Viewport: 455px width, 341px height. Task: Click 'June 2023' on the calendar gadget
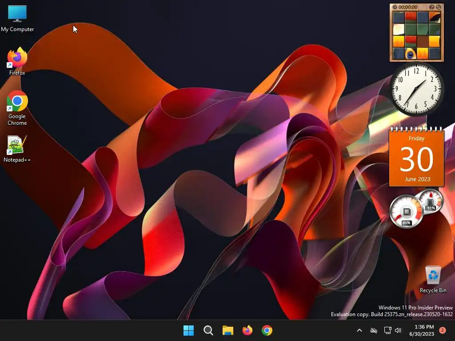(x=417, y=179)
